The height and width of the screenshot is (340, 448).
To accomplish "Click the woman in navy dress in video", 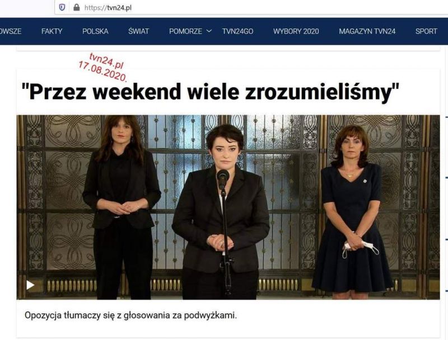I will pos(352,212).
